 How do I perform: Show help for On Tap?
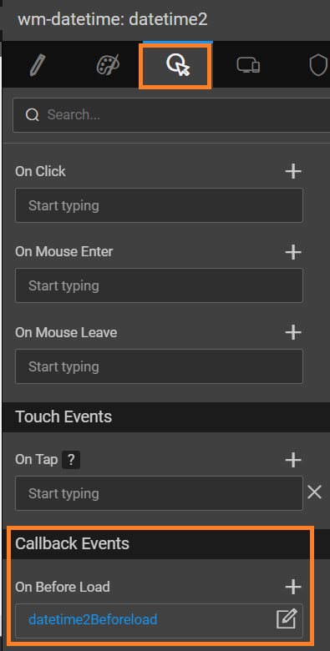[x=71, y=460]
